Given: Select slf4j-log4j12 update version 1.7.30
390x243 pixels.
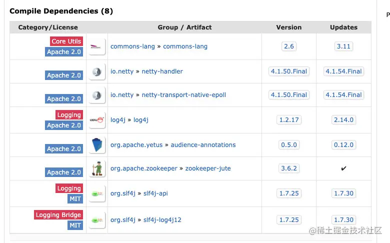Looking at the screenshot, I should coord(343,220).
